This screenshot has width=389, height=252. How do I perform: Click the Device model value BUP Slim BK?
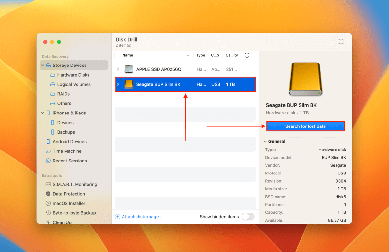[x=334, y=158]
